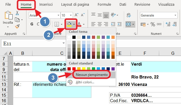Screen dimensions: 181x105
Task: Apply percent style
Action: (153, 24)
